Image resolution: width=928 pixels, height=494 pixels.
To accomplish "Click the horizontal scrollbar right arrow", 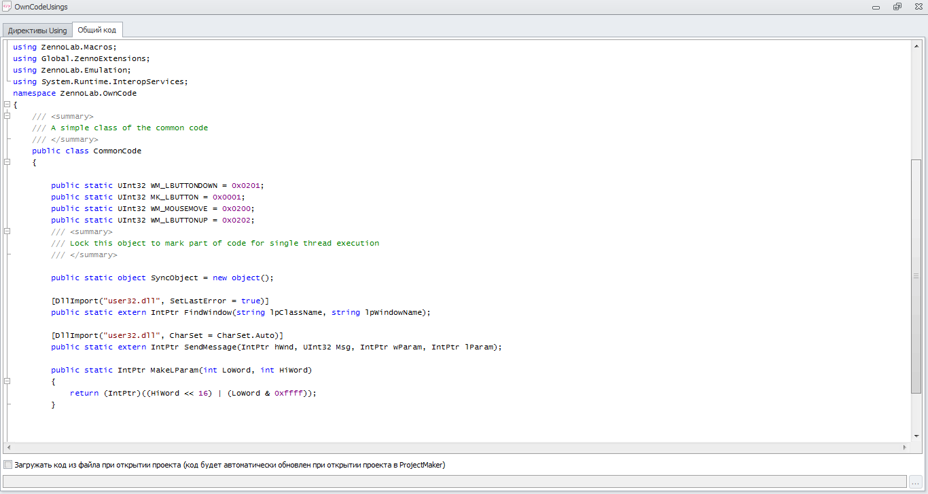I will [x=904, y=448].
